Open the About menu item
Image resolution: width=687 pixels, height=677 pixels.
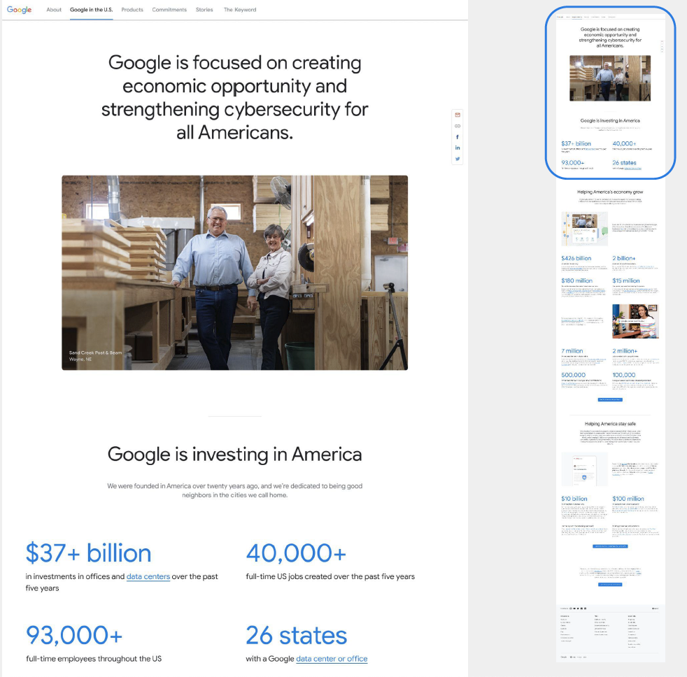pyautogui.click(x=54, y=10)
